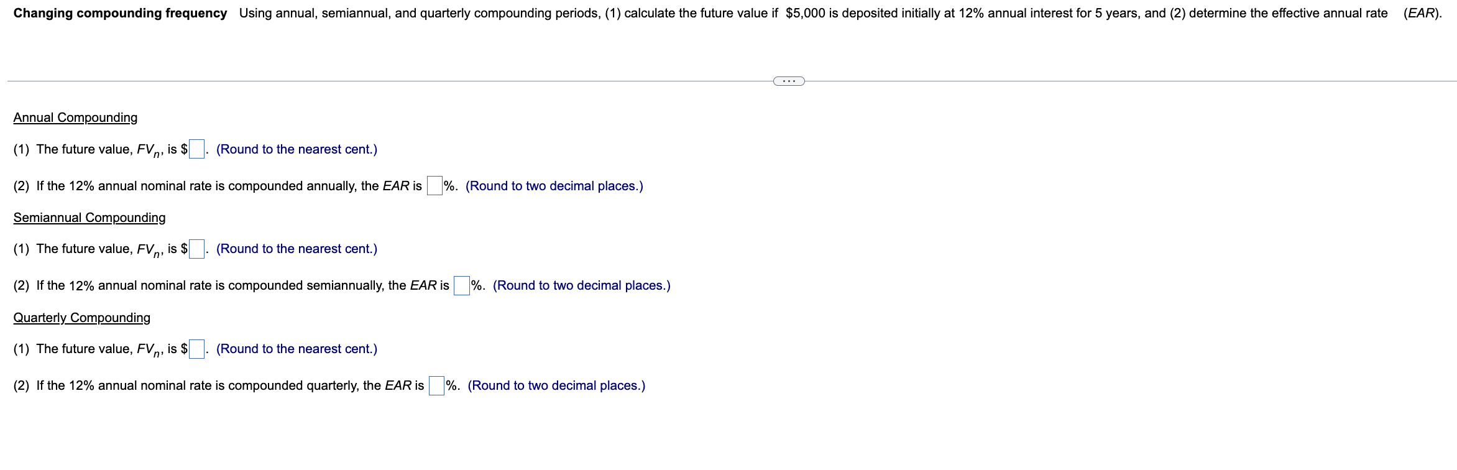Click the Round to two decimal places text
Screen dimensions: 1457x470
click(x=554, y=185)
